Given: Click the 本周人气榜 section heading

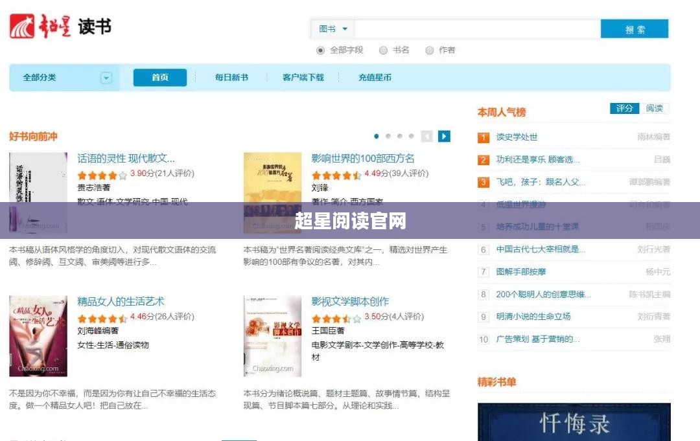Looking at the screenshot, I should point(502,112).
